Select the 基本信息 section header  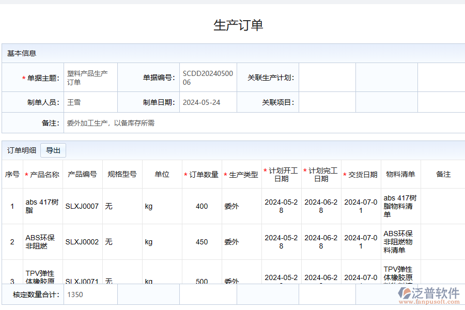[18, 53]
